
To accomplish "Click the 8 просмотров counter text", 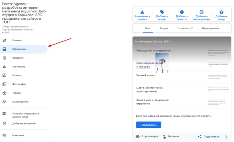I will pos(150,136).
